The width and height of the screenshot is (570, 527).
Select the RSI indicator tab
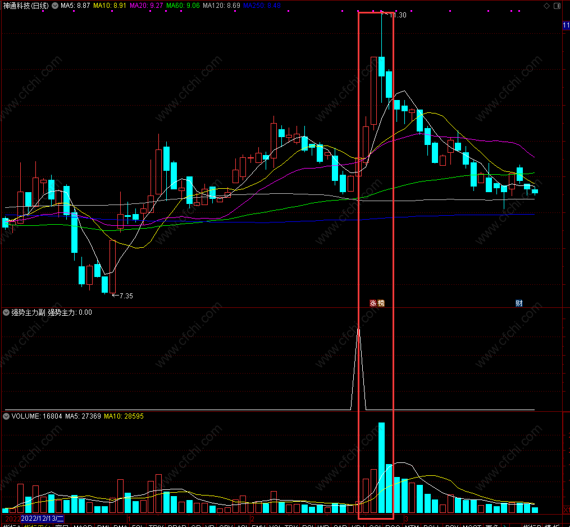pos(309,525)
